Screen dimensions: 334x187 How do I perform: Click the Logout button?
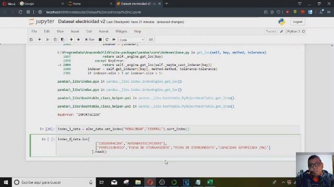tap(297, 22)
